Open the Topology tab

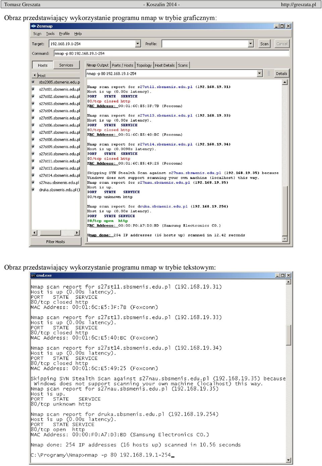coord(144,65)
